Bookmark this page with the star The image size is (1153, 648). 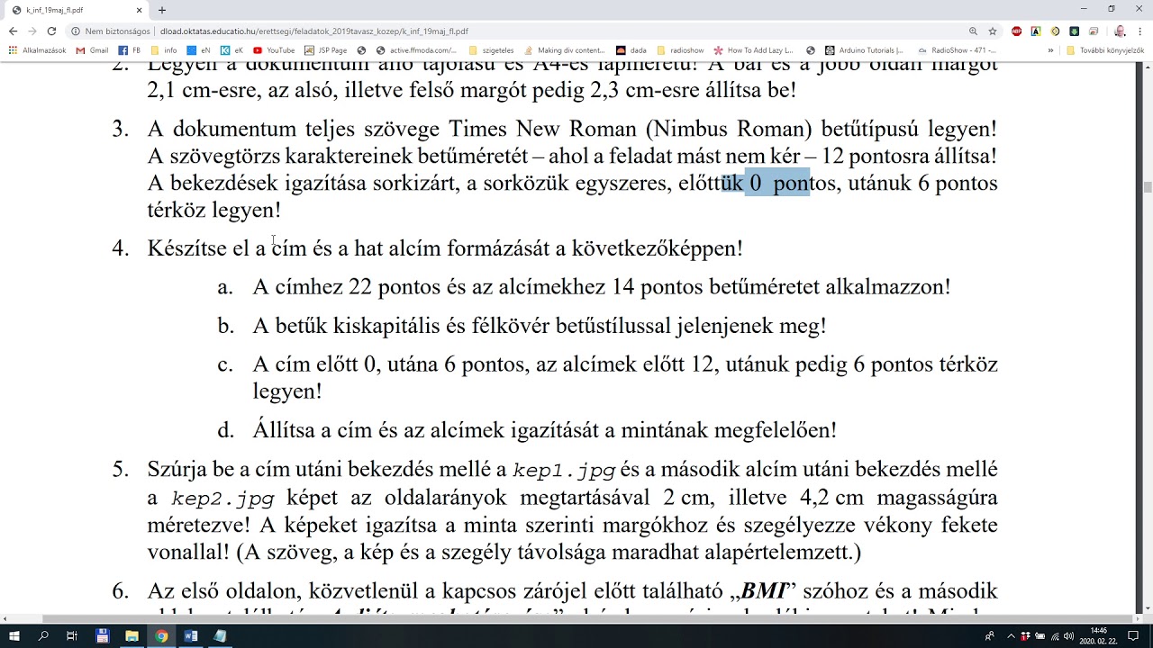click(x=993, y=31)
